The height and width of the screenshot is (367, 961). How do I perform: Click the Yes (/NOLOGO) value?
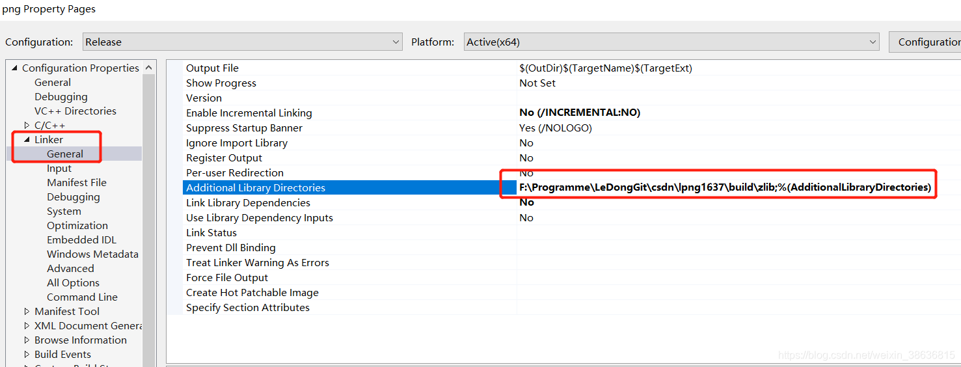(556, 128)
